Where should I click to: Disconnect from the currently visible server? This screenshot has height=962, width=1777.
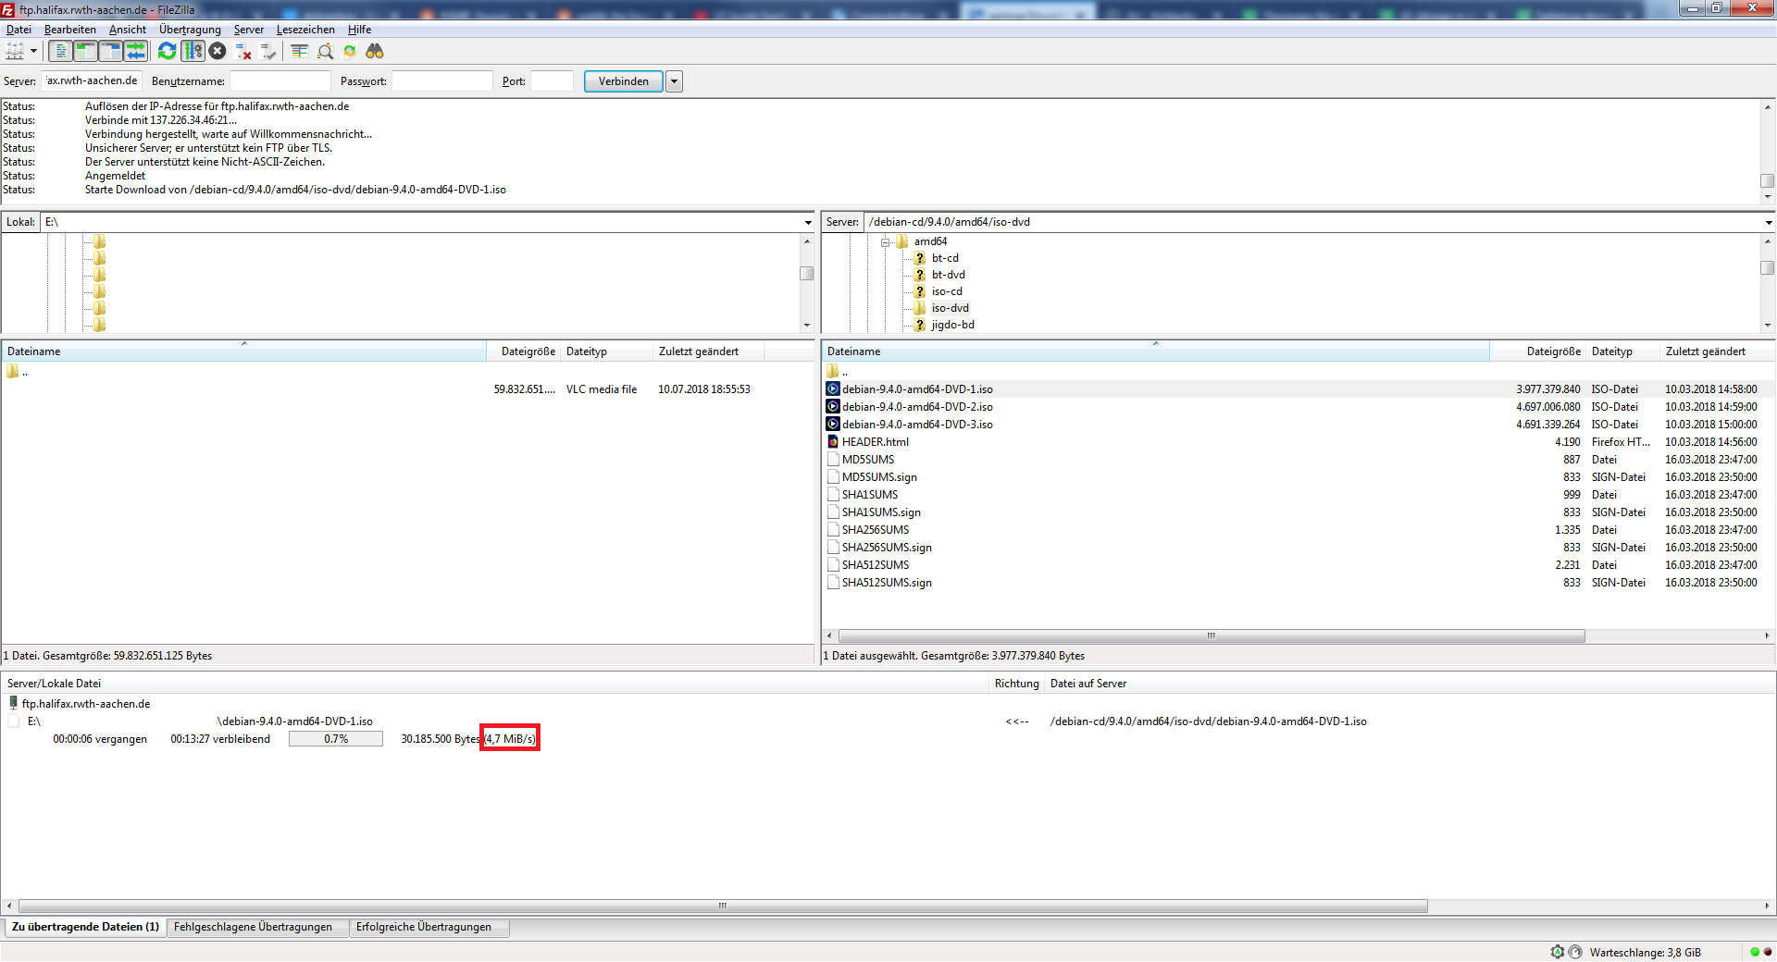click(243, 52)
